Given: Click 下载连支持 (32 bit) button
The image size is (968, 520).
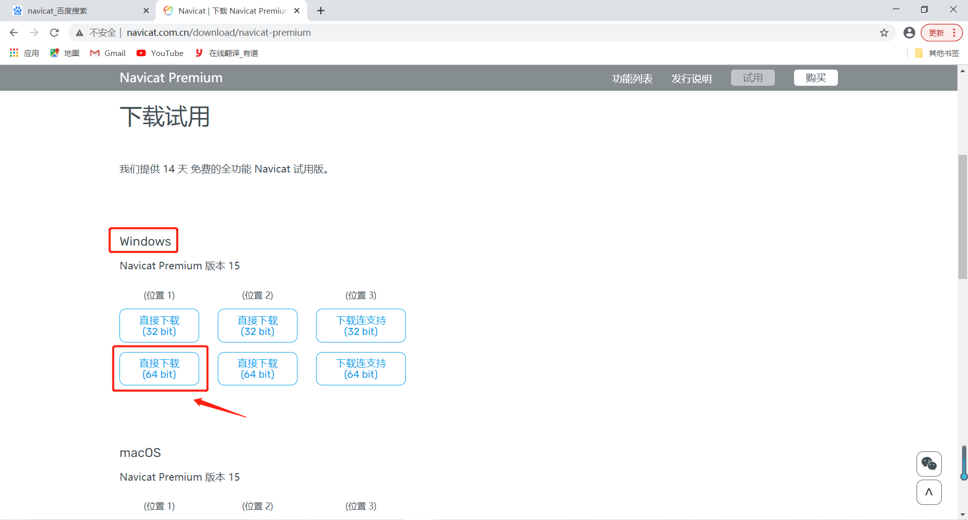Looking at the screenshot, I should pos(361,325).
